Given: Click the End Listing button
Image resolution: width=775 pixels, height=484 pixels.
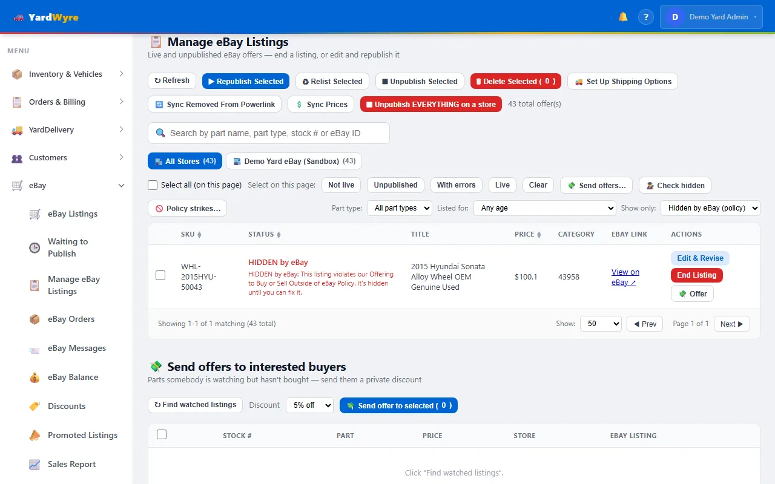Looking at the screenshot, I should [696, 275].
